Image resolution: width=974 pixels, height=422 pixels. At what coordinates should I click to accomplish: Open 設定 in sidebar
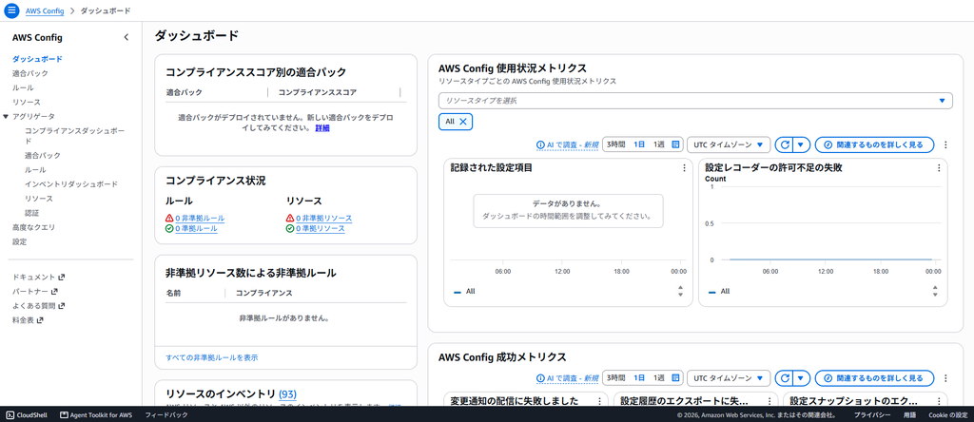pyautogui.click(x=19, y=241)
